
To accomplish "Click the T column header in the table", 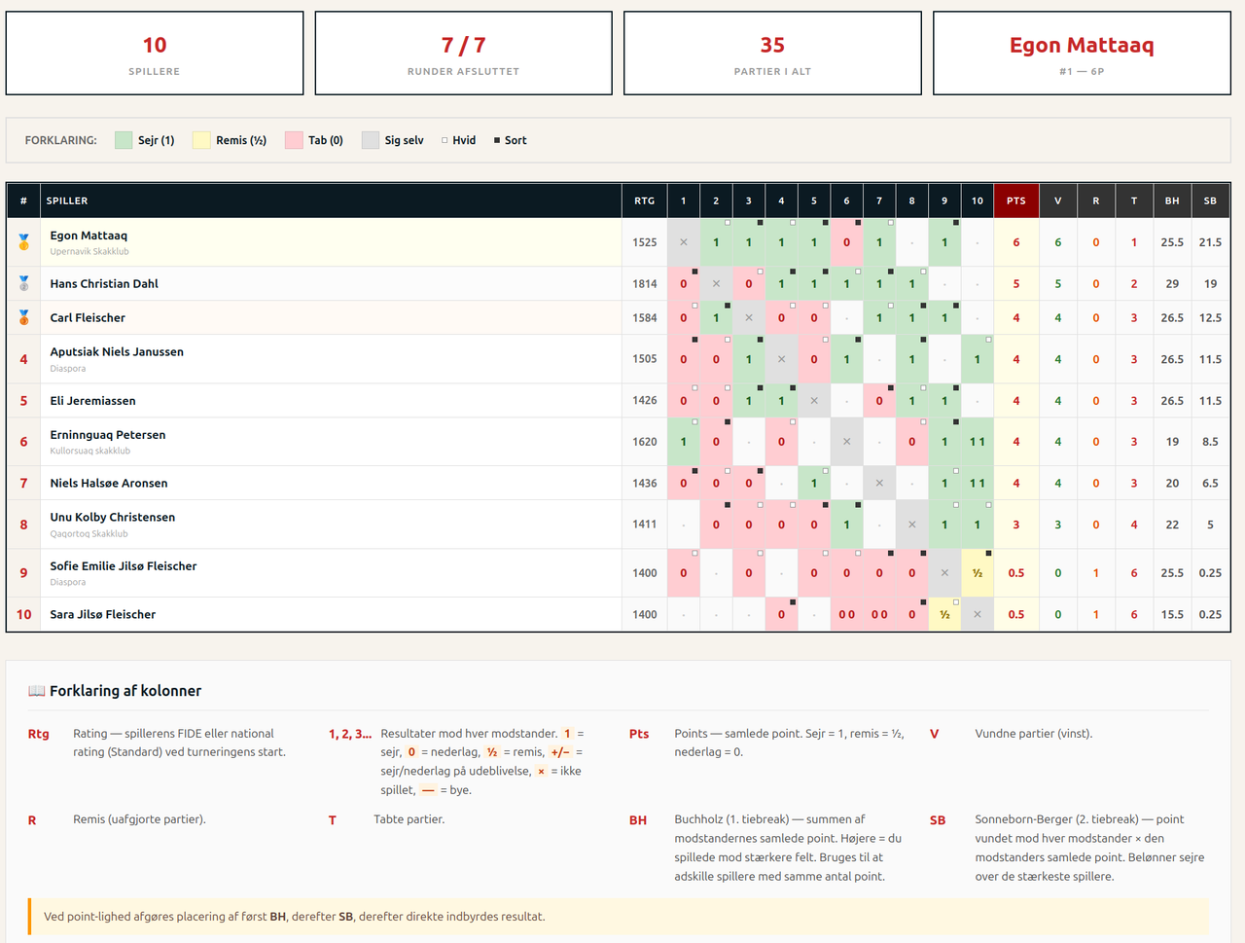I will [1134, 200].
